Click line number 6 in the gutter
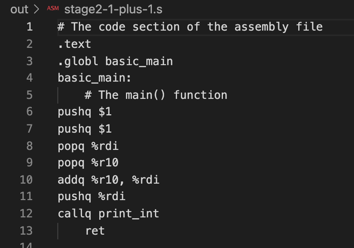The image size is (354, 248). [29, 112]
